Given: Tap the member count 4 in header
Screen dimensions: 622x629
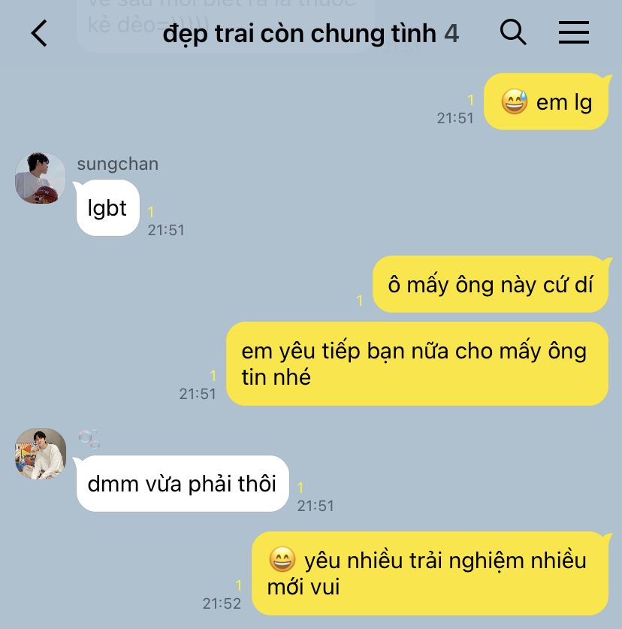Looking at the screenshot, I should (x=451, y=33).
